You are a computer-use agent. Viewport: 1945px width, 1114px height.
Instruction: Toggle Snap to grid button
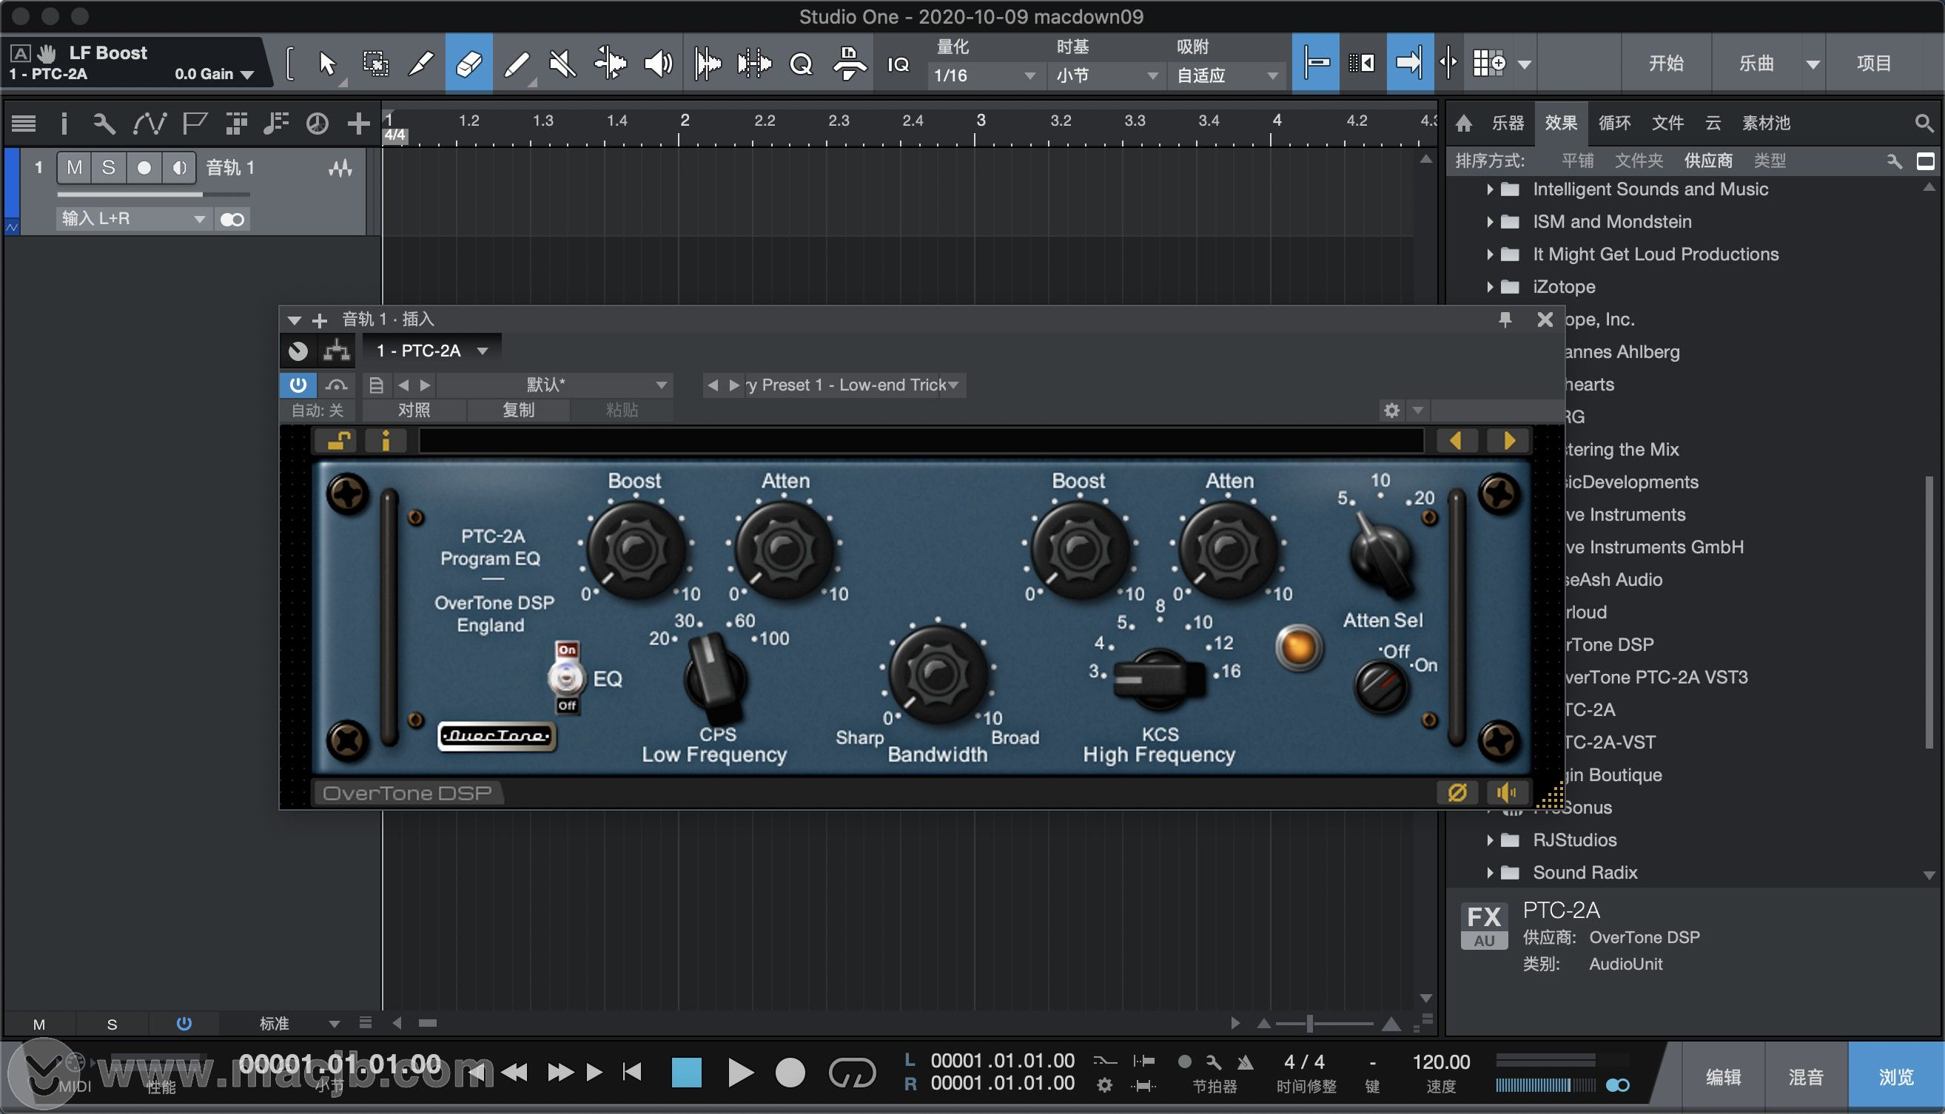click(1316, 63)
